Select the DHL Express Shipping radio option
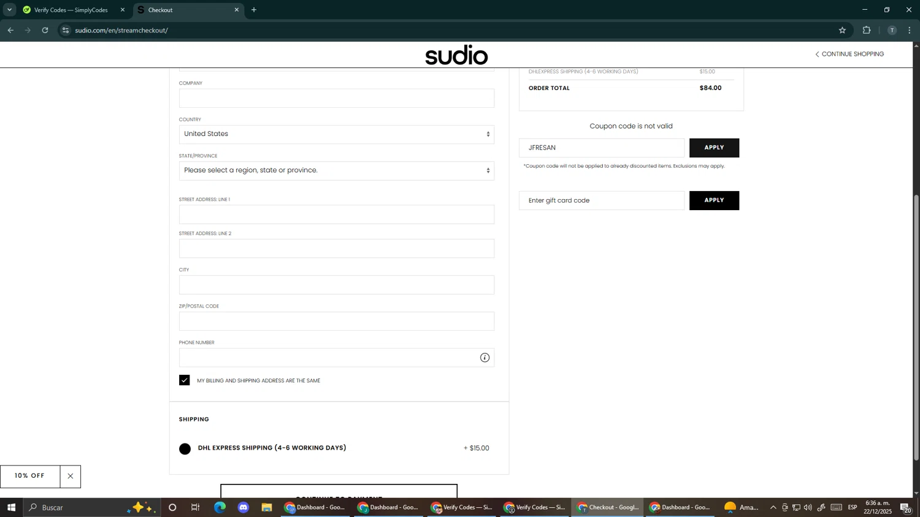The width and height of the screenshot is (920, 517). tap(185, 449)
